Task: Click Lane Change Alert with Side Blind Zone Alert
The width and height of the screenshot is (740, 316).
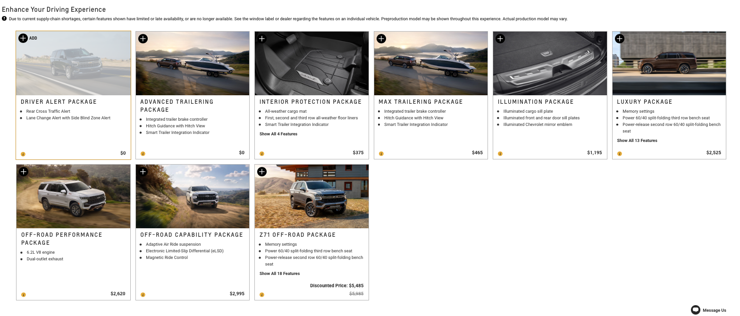Action: (68, 118)
